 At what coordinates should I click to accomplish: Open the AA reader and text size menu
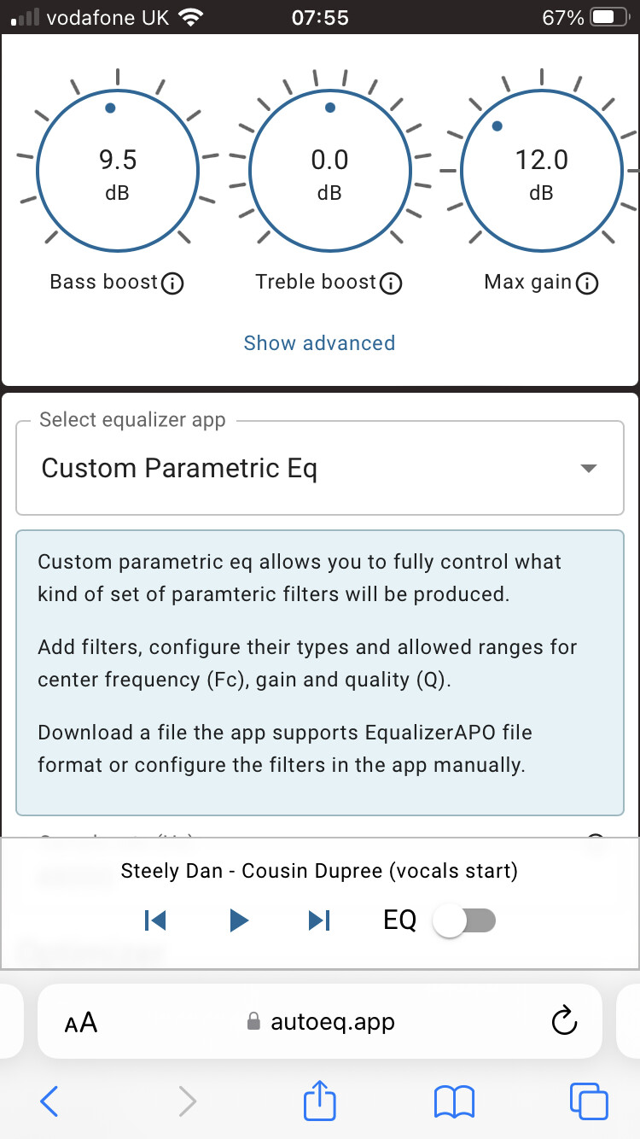click(x=81, y=1022)
